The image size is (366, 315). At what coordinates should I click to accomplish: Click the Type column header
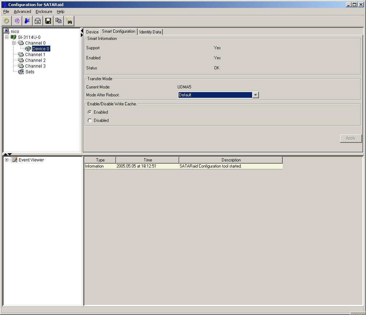click(100, 160)
